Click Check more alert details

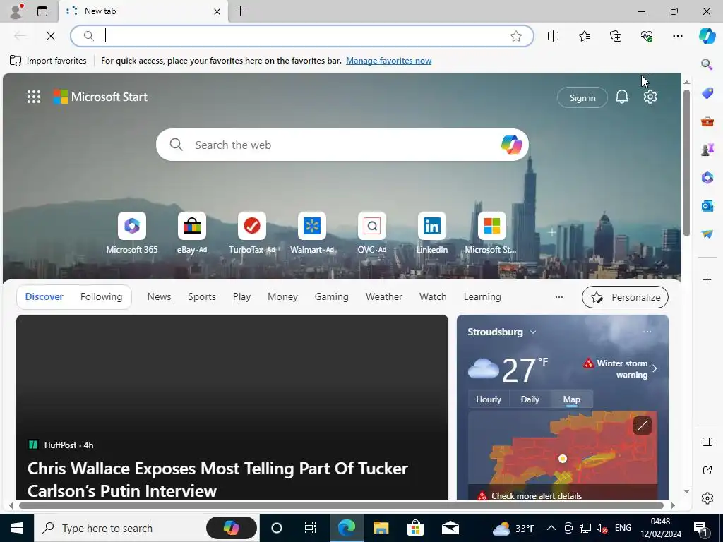coord(537,496)
